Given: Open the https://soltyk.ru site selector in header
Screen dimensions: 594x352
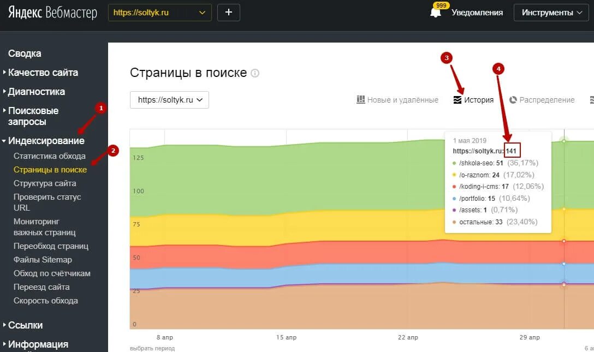Looking at the screenshot, I should pyautogui.click(x=160, y=13).
